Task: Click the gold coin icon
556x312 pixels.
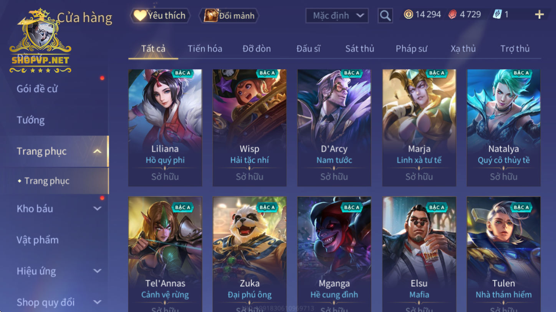Action: 409,15
